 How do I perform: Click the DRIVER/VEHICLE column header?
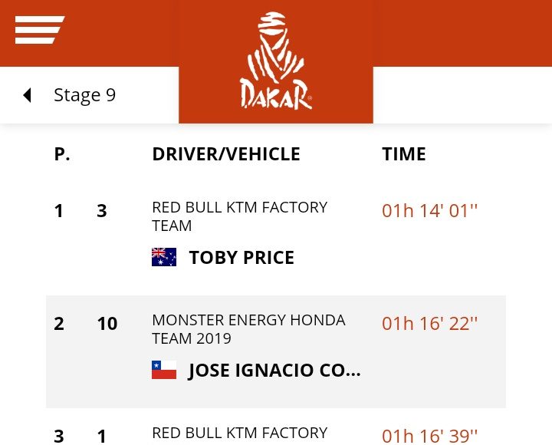[x=226, y=154]
